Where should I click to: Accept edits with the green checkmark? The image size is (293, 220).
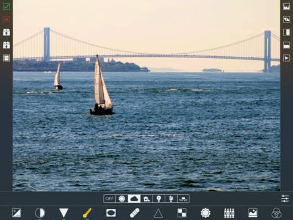(x=6, y=6)
